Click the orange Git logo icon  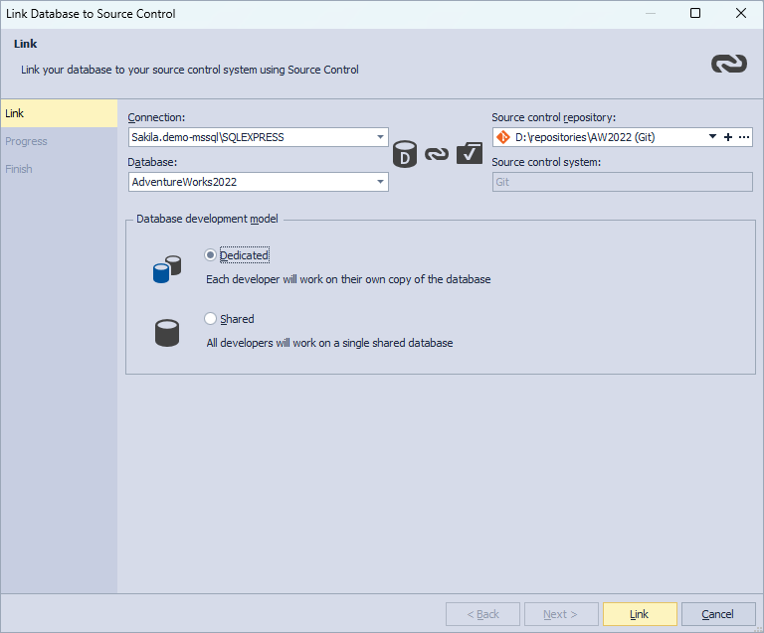[502, 137]
